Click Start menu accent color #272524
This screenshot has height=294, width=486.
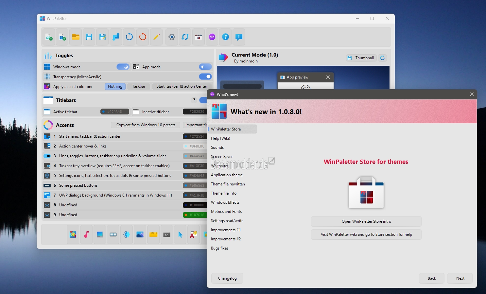[195, 136]
